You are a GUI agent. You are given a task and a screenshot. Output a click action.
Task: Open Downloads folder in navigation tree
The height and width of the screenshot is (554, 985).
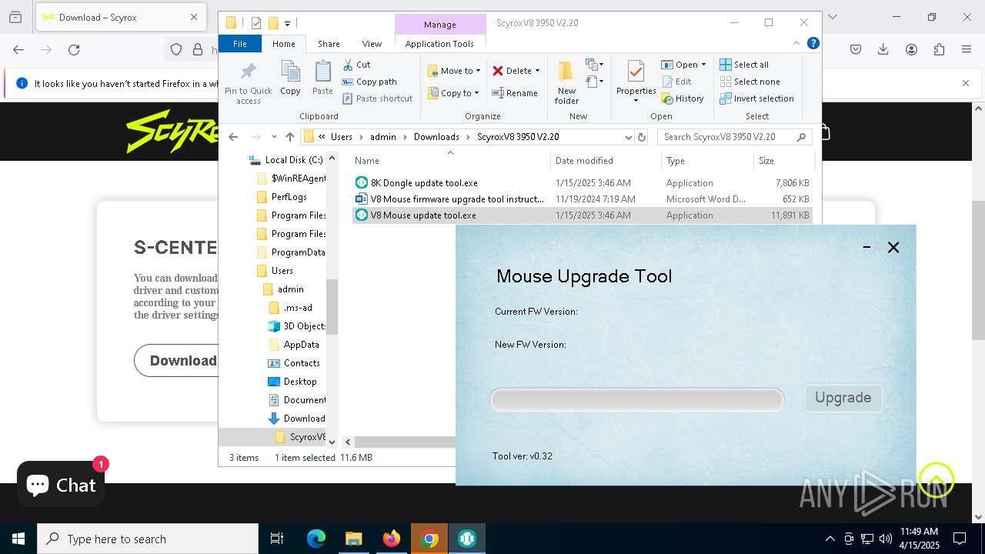pyautogui.click(x=296, y=419)
